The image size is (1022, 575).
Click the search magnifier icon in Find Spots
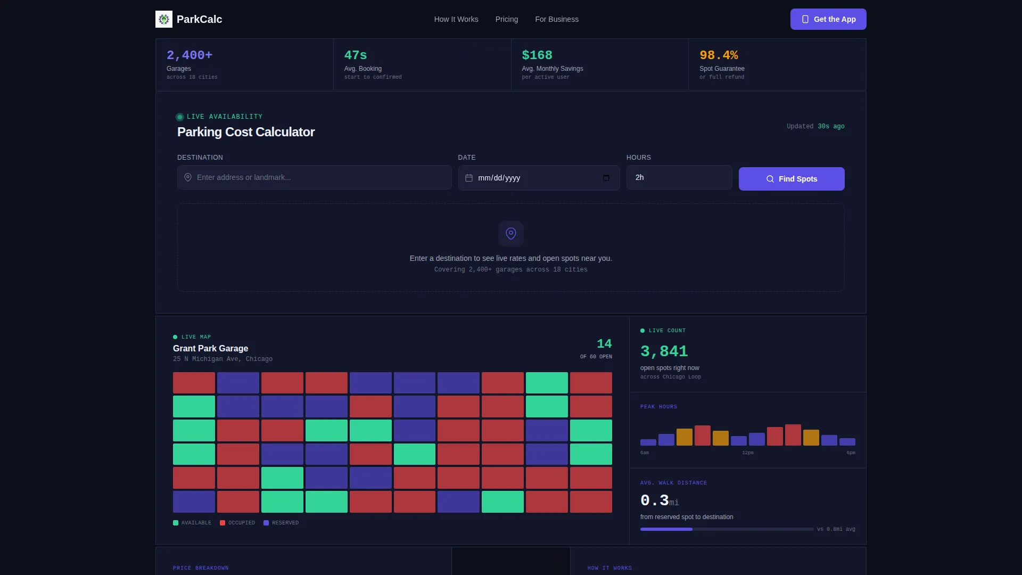coord(770,179)
